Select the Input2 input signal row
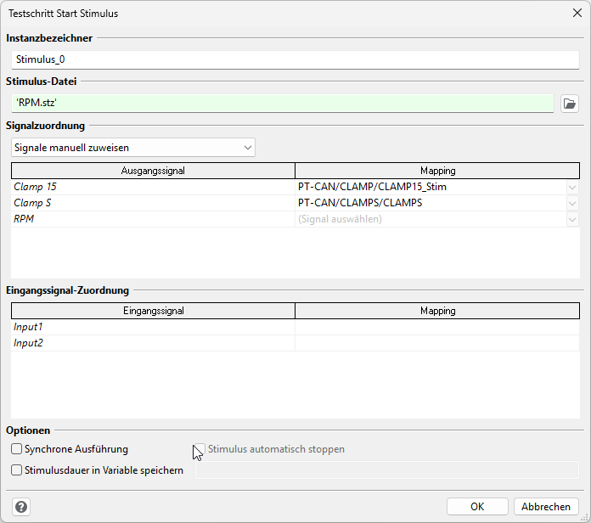 [x=153, y=343]
